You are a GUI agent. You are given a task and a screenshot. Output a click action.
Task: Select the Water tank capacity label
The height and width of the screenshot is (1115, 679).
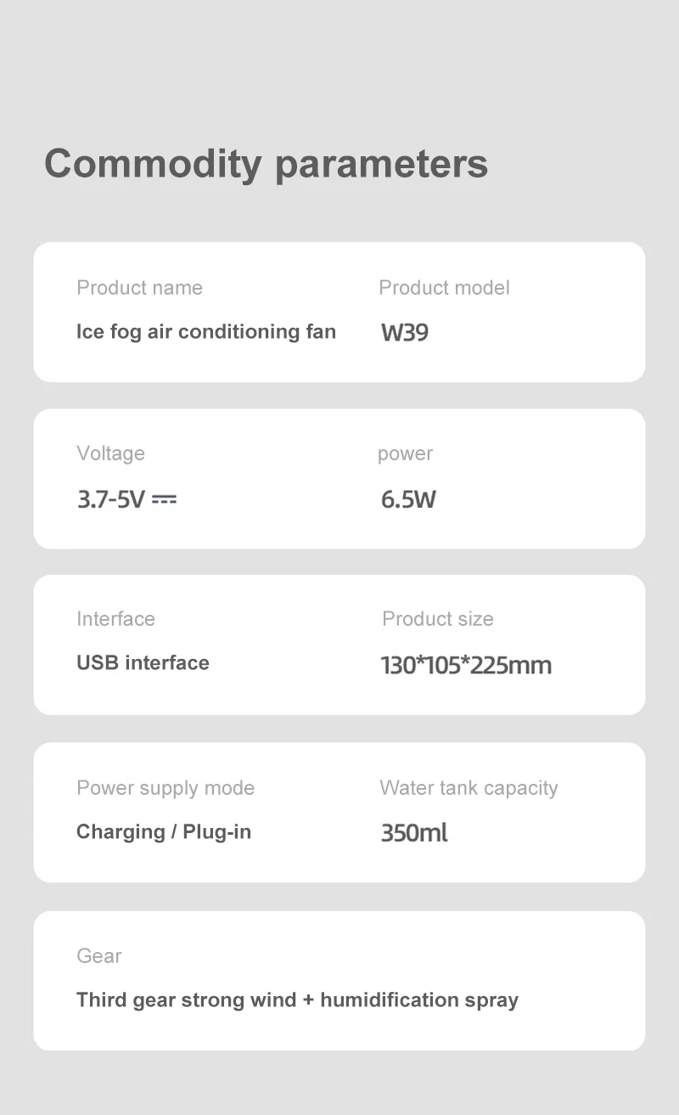tap(469, 788)
